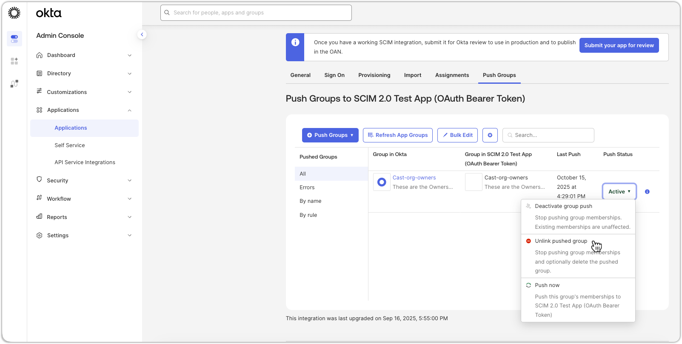The image size is (682, 344).
Task: Click the Cast-org-owners Okta group icon
Action: (382, 182)
